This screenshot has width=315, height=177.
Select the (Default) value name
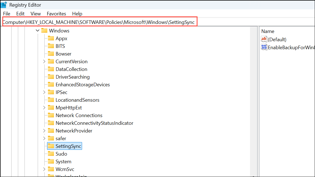pyautogui.click(x=277, y=40)
